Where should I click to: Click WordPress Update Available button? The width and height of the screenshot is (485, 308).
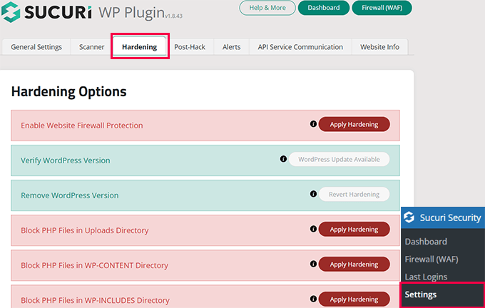coord(339,160)
